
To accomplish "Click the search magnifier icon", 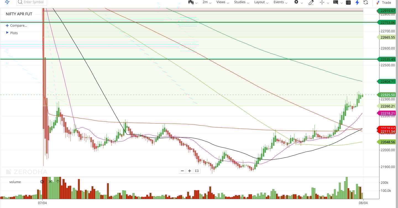I will [x=20, y=2].
